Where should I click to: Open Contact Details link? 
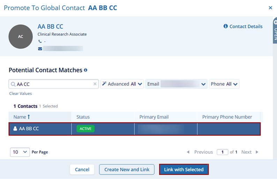tap(243, 26)
